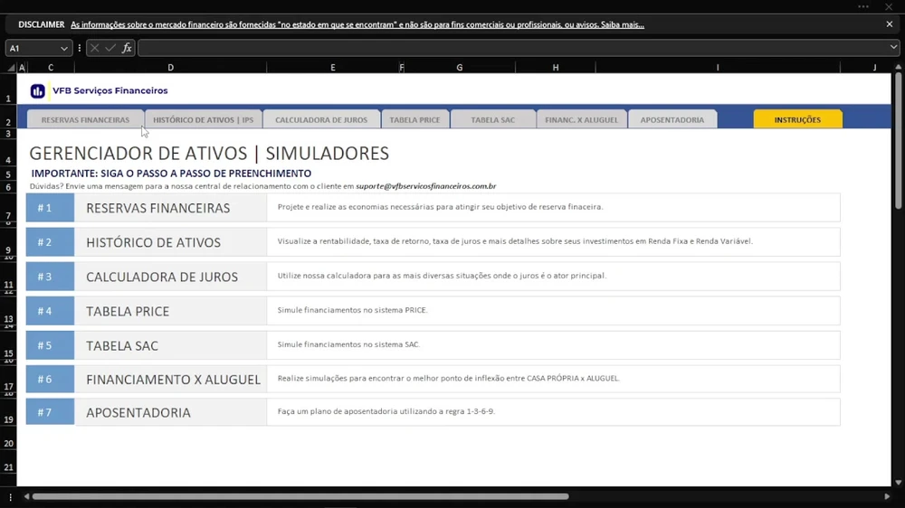Image resolution: width=905 pixels, height=508 pixels.
Task: Click 'Faça um plano de aposentadoria' description
Action: point(386,411)
